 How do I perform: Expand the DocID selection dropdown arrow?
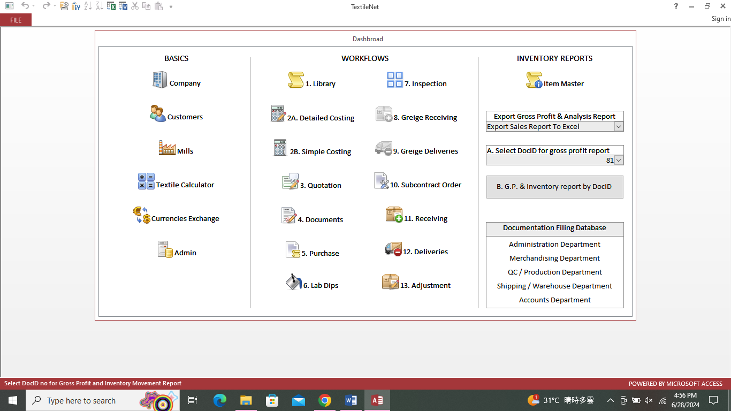click(619, 160)
